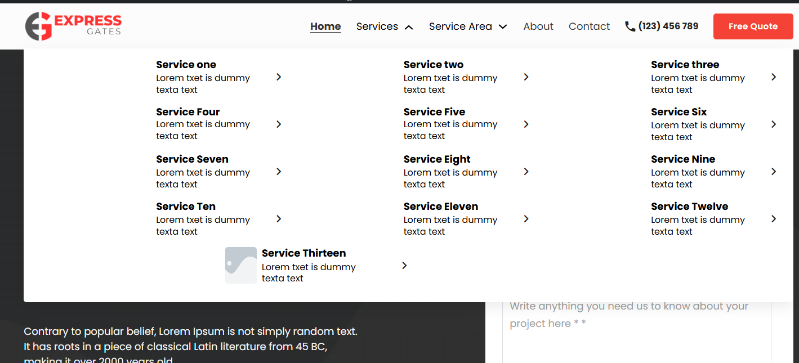Click the Service Thirteen placeholder image
799x363 pixels.
tap(241, 265)
